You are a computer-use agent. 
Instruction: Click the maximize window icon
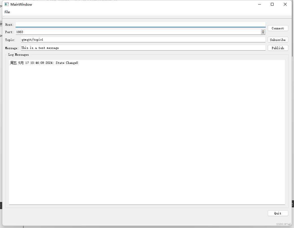point(272,4)
